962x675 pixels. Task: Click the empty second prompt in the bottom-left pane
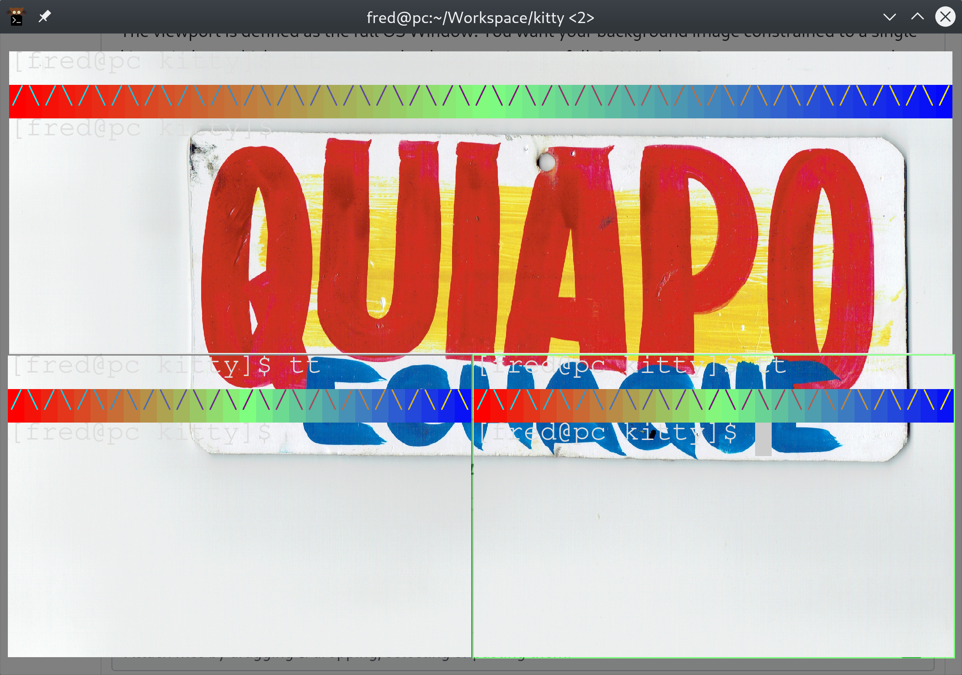point(142,433)
